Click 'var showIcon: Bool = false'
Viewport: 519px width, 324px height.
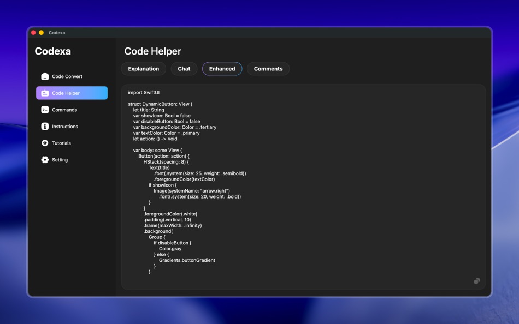pyautogui.click(x=162, y=116)
